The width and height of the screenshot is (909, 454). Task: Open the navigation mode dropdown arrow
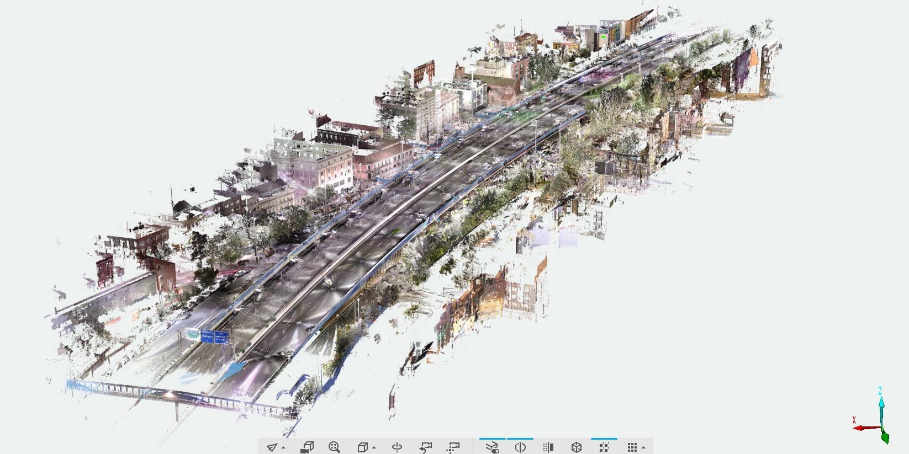click(283, 448)
